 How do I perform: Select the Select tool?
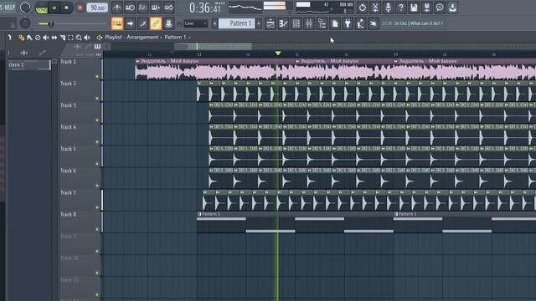(70, 37)
